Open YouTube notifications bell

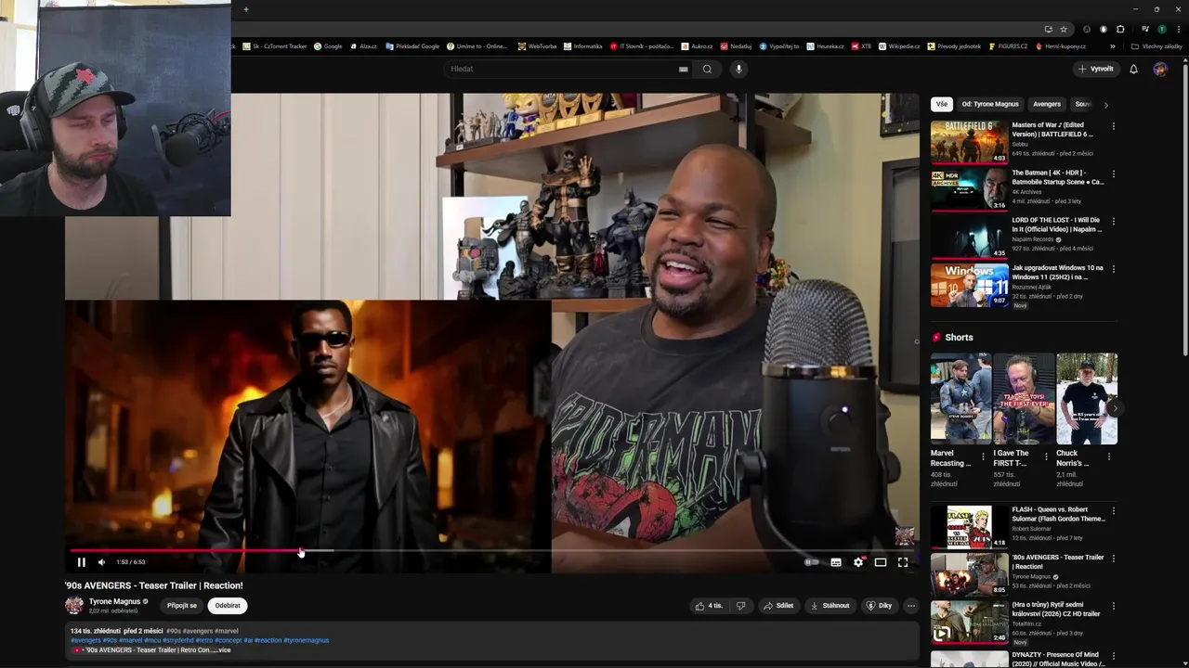[1133, 69]
